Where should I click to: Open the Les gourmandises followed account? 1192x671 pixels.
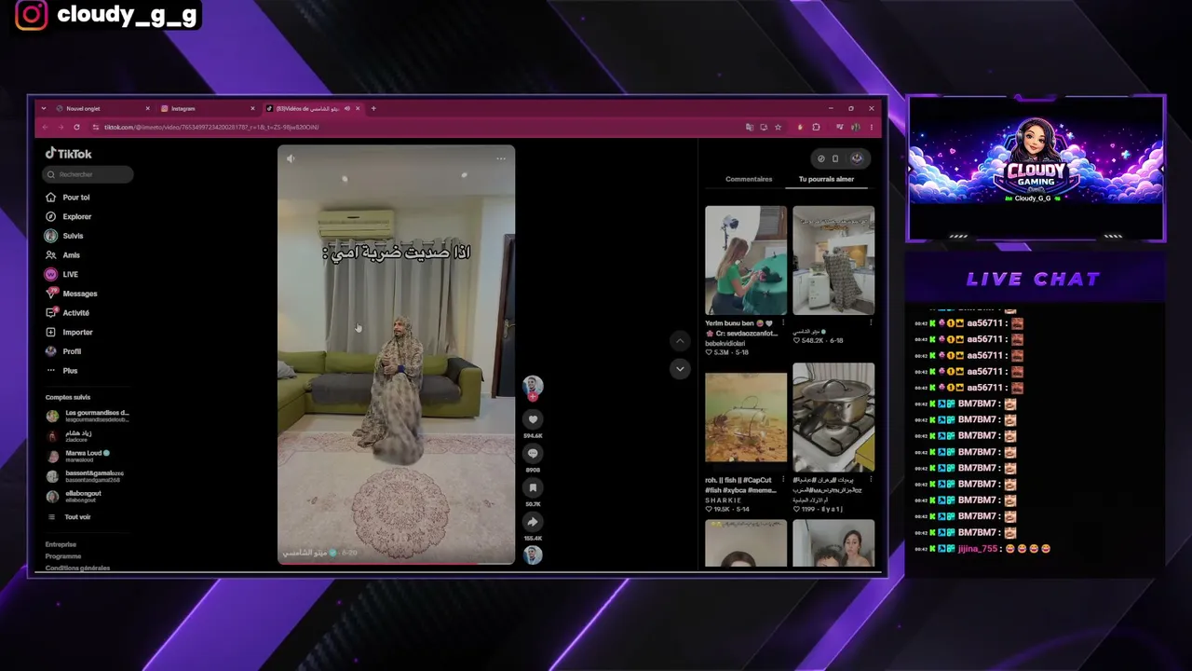pos(88,416)
